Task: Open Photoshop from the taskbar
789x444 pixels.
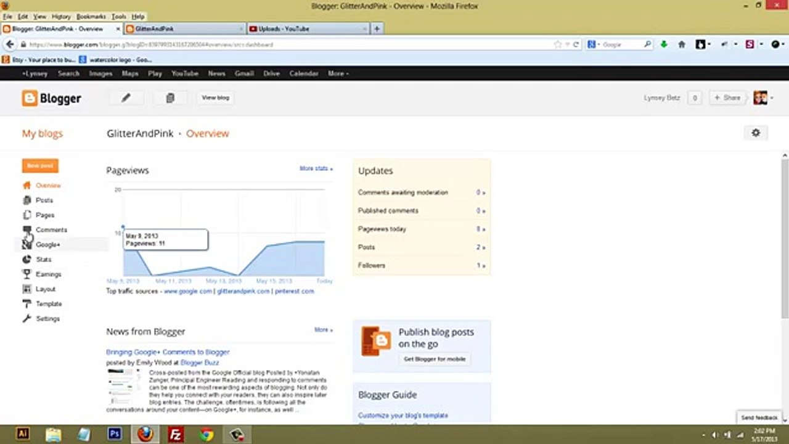Action: click(115, 434)
